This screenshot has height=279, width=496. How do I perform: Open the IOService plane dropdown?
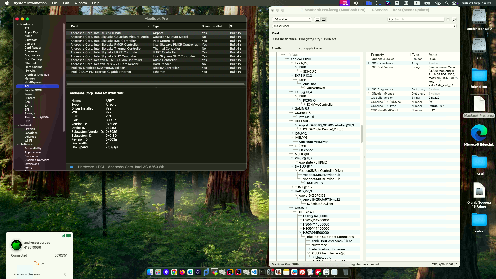292,19
